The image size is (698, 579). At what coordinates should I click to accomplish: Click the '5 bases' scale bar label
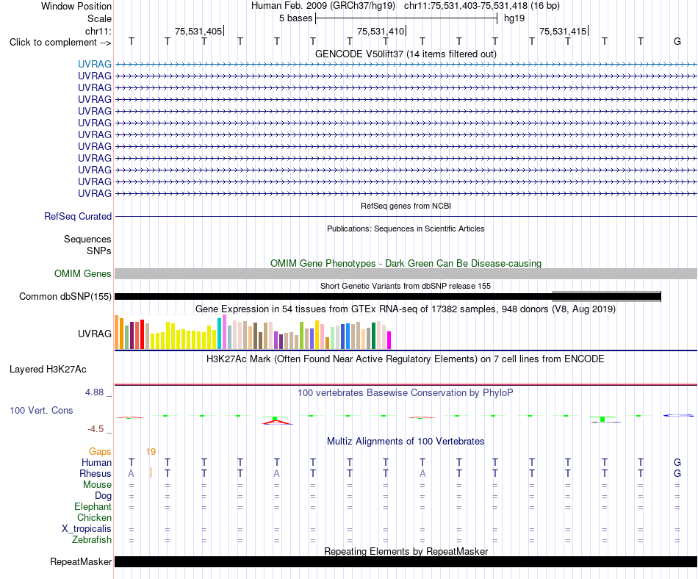point(295,18)
